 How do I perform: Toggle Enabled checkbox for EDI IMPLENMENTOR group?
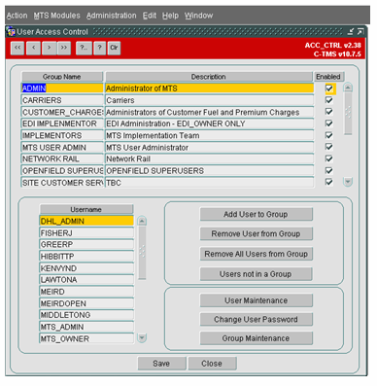pos(329,123)
